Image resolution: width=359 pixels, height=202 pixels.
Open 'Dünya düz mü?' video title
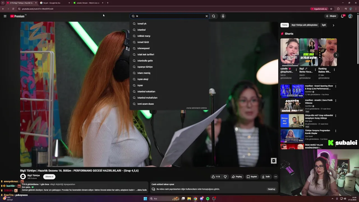pos(319,117)
